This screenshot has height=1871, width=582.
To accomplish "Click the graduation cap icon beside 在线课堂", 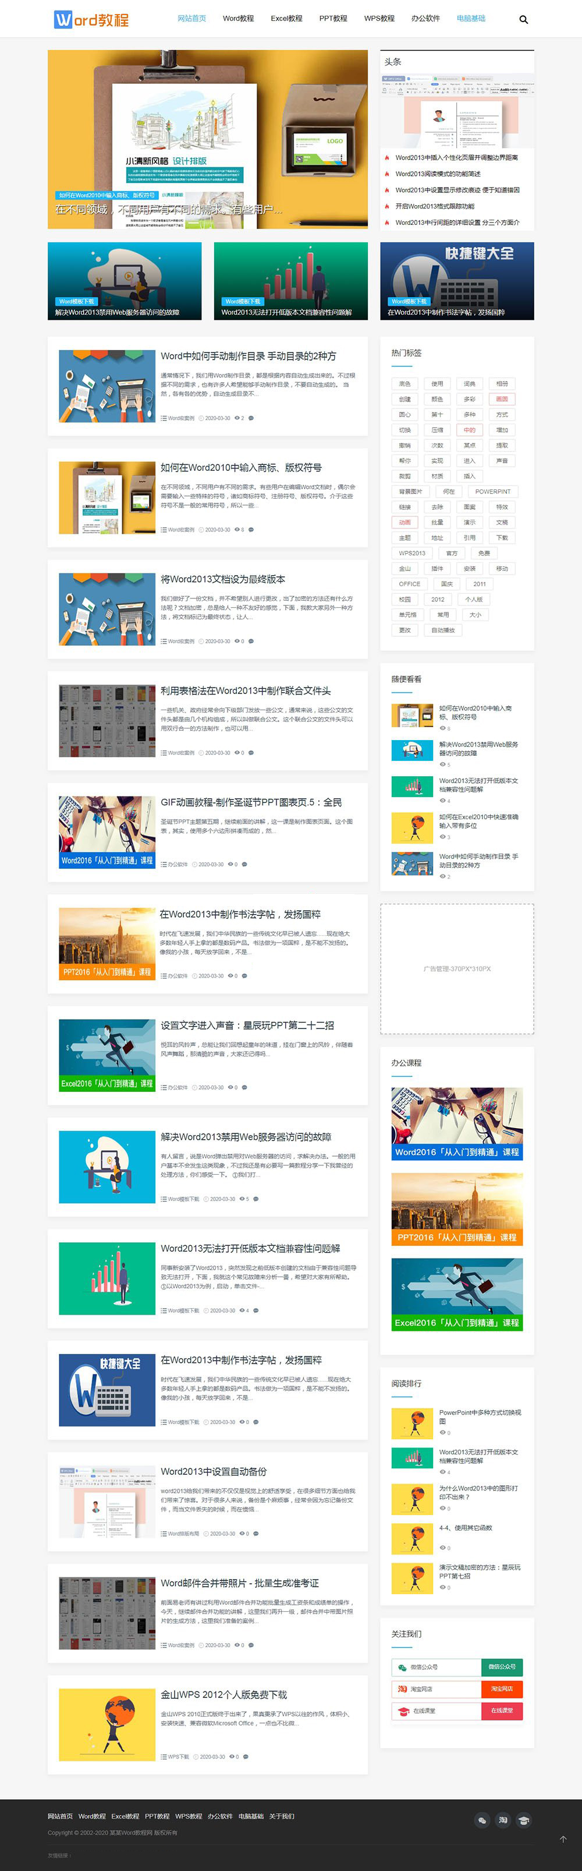I will click(403, 1711).
